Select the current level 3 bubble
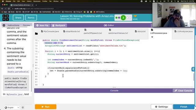The height and width of the screenshot is (110, 196). click(x=123, y=18)
